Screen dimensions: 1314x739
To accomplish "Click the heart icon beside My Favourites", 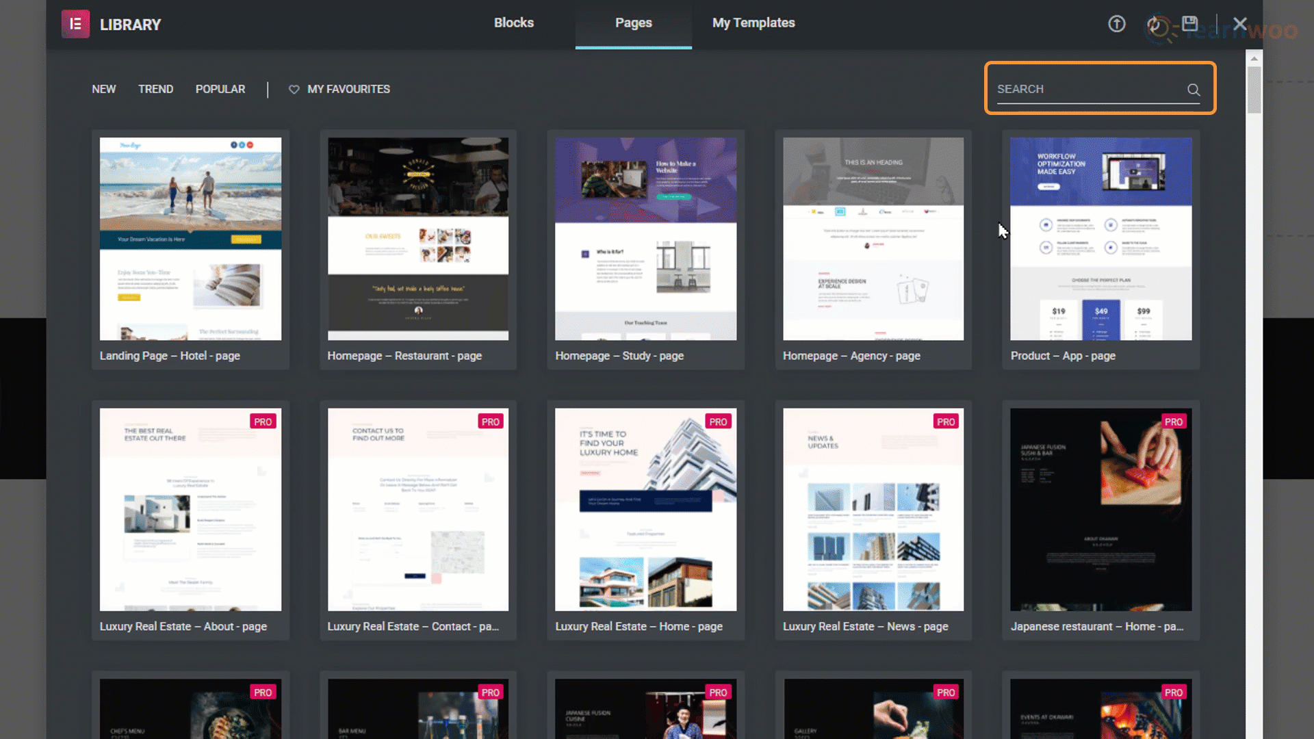I will 294,89.
